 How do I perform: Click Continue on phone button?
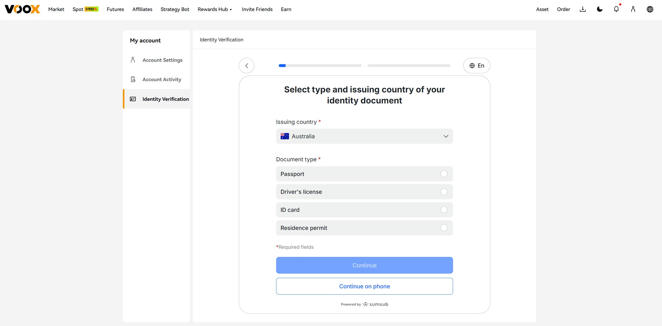pyautogui.click(x=364, y=286)
